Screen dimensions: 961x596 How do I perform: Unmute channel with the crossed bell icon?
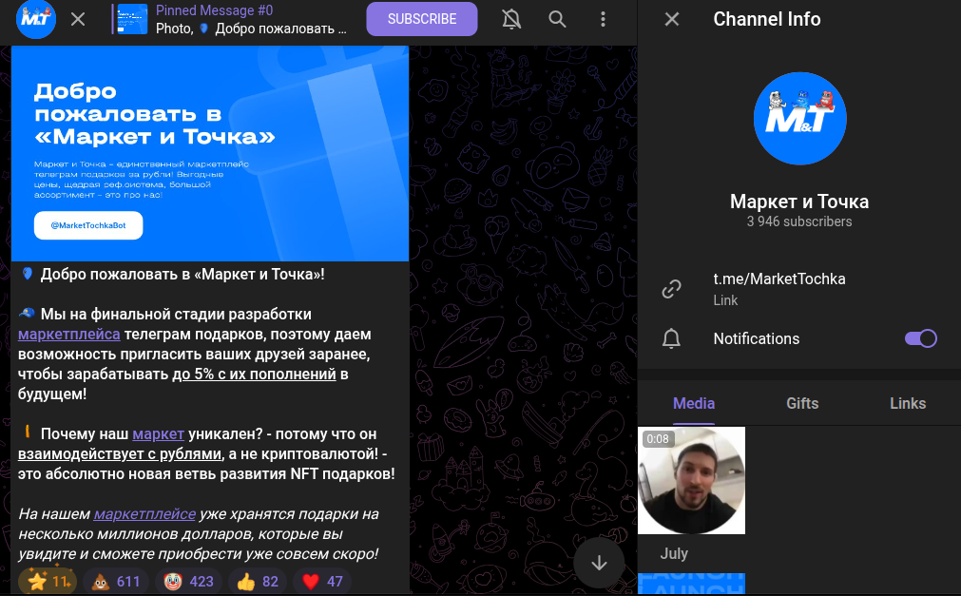511,19
